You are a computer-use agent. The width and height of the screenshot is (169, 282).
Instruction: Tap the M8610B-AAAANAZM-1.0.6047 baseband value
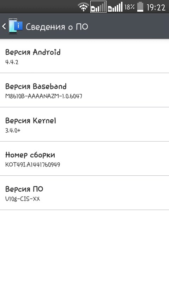pyautogui.click(x=44, y=96)
